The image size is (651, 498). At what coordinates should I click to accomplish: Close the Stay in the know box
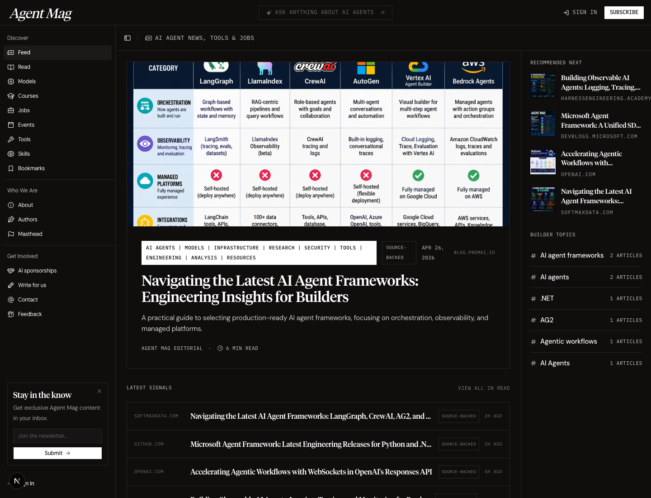click(x=99, y=391)
